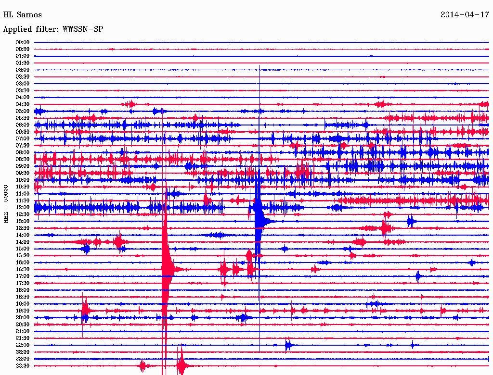The width and height of the screenshot is (493, 375).
Task: Click the '09:00' time label
Action: click(23, 166)
